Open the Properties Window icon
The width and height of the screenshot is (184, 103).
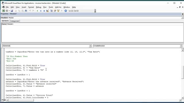55,11
